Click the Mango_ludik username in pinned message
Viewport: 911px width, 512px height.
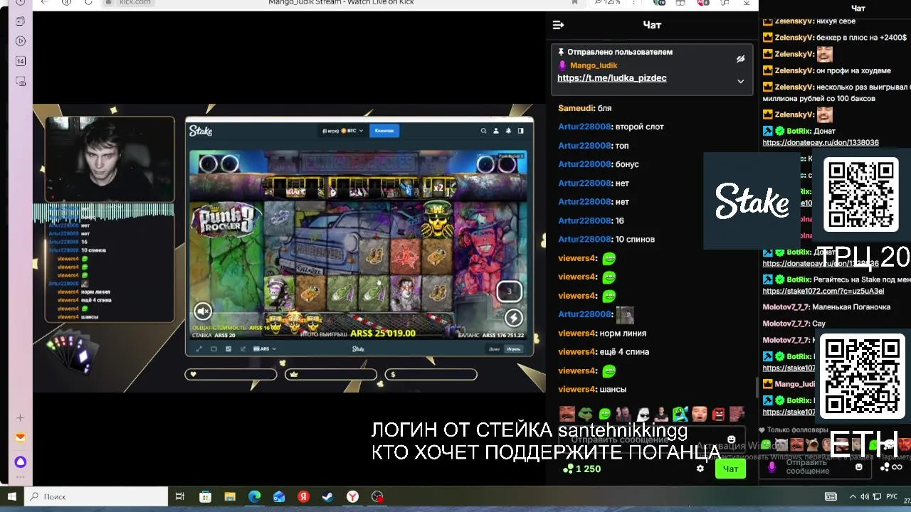594,65
